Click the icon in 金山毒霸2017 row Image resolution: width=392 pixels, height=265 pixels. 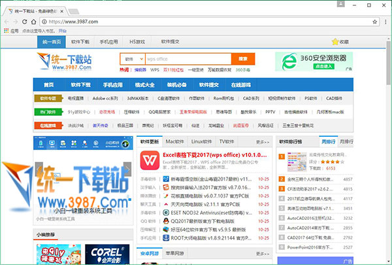tap(166, 179)
